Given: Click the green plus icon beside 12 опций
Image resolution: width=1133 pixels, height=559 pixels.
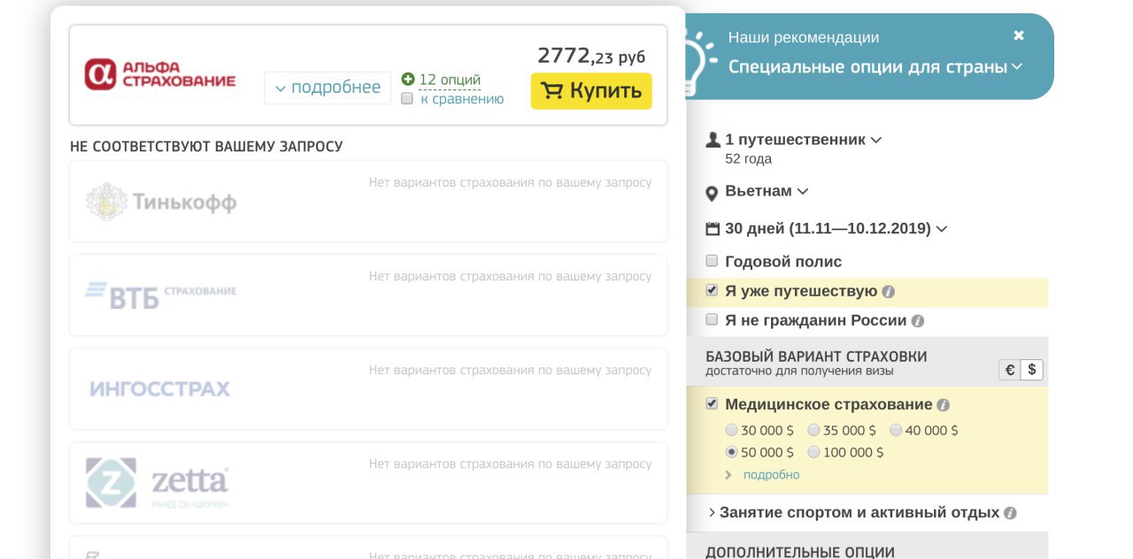Looking at the screenshot, I should tap(407, 79).
